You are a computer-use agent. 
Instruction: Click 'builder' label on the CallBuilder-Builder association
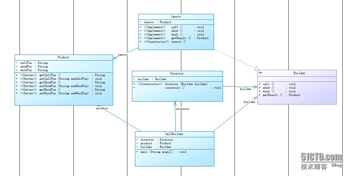[x=249, y=102]
